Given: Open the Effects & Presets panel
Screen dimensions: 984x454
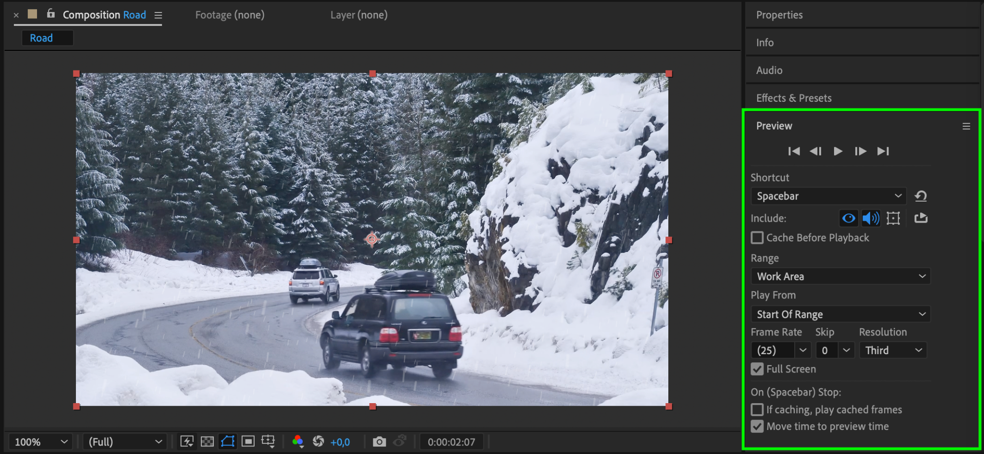Looking at the screenshot, I should [x=794, y=98].
